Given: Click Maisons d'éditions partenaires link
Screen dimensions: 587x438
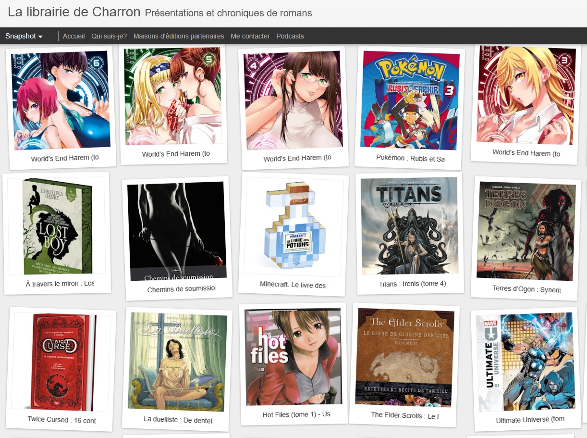Looking at the screenshot, I should [x=179, y=36].
